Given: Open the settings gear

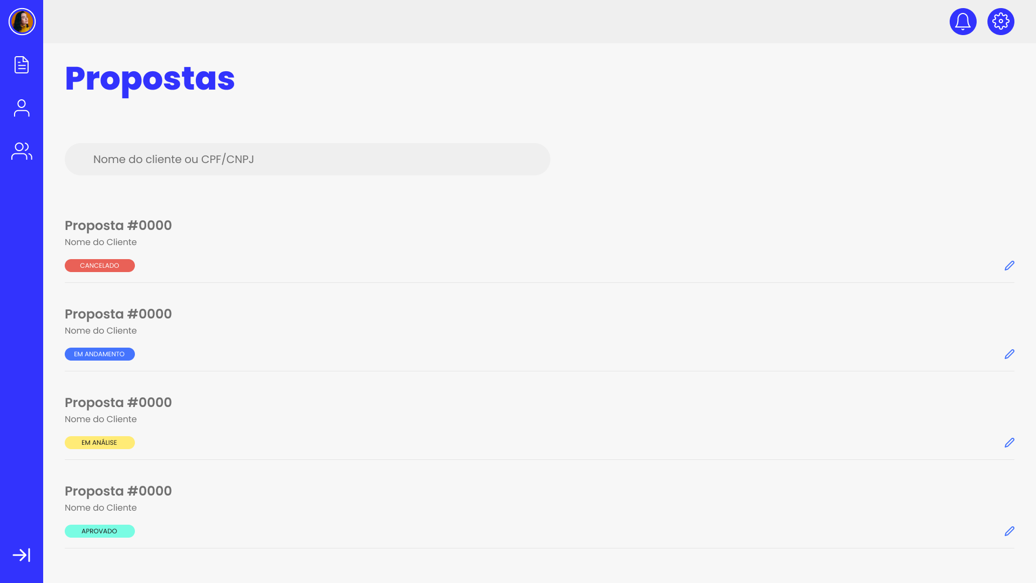Looking at the screenshot, I should 1000,22.
